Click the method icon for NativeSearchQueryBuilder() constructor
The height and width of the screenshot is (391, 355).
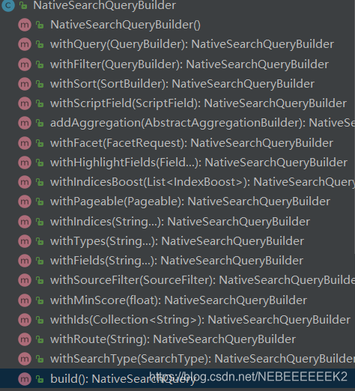[25, 25]
